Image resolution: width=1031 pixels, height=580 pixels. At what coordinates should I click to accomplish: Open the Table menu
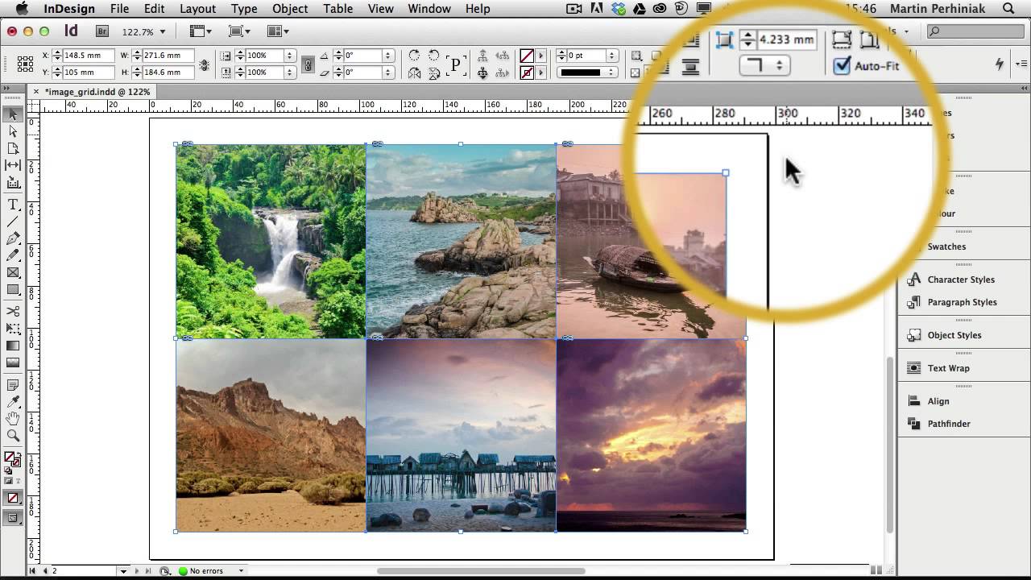[338, 9]
